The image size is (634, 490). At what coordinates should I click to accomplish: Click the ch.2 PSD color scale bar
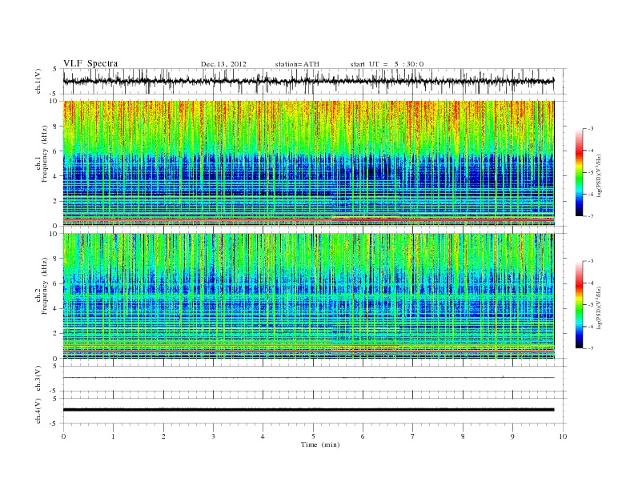(579, 304)
